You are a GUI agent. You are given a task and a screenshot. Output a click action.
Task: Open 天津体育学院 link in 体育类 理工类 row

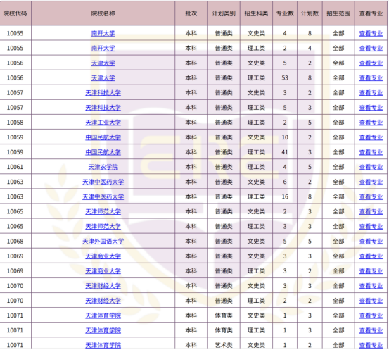coord(103,330)
